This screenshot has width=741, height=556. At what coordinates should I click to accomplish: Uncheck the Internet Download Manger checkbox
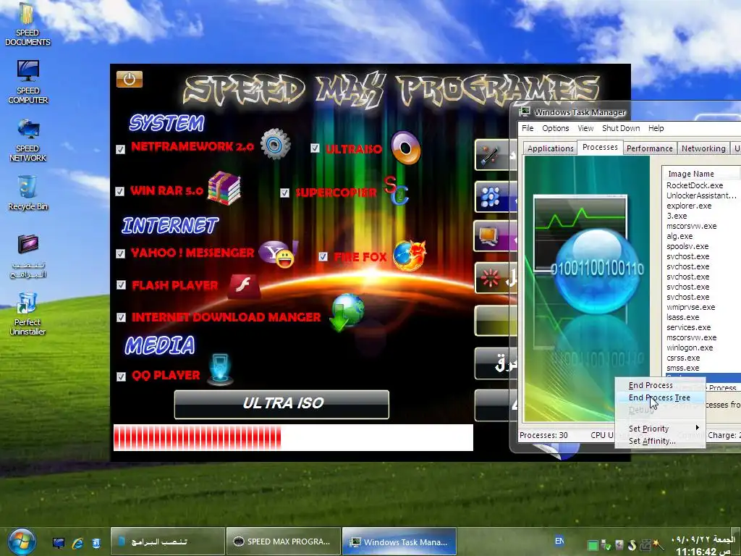pos(122,317)
